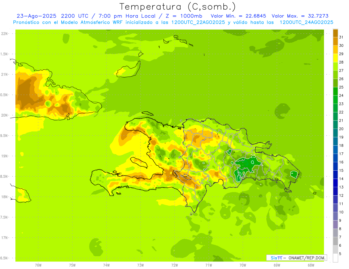Click the "73W" longitude label
The width and height of the screenshot is (349, 269).
click(140, 265)
